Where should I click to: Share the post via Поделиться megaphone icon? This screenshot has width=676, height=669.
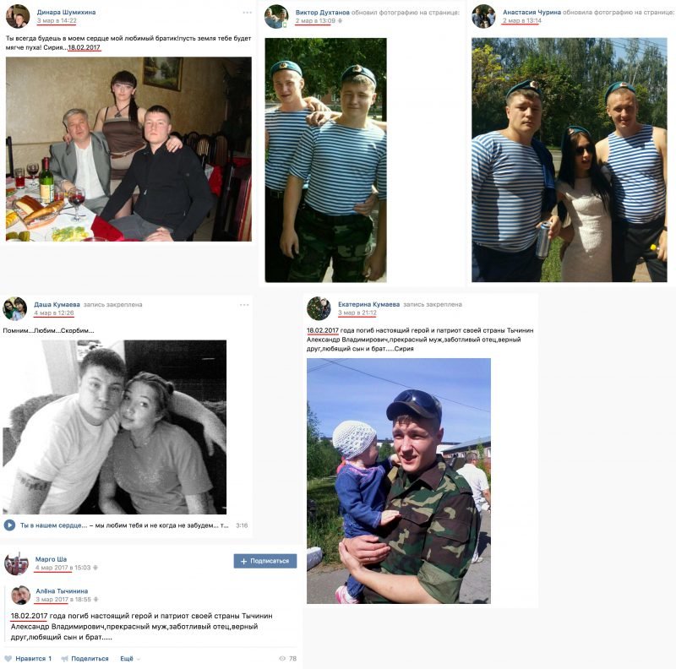85,658
